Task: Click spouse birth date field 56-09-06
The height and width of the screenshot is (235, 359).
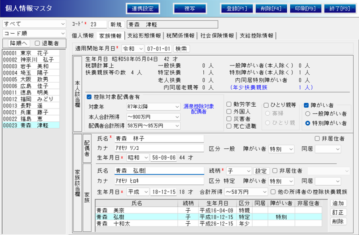Action: (x=164, y=158)
